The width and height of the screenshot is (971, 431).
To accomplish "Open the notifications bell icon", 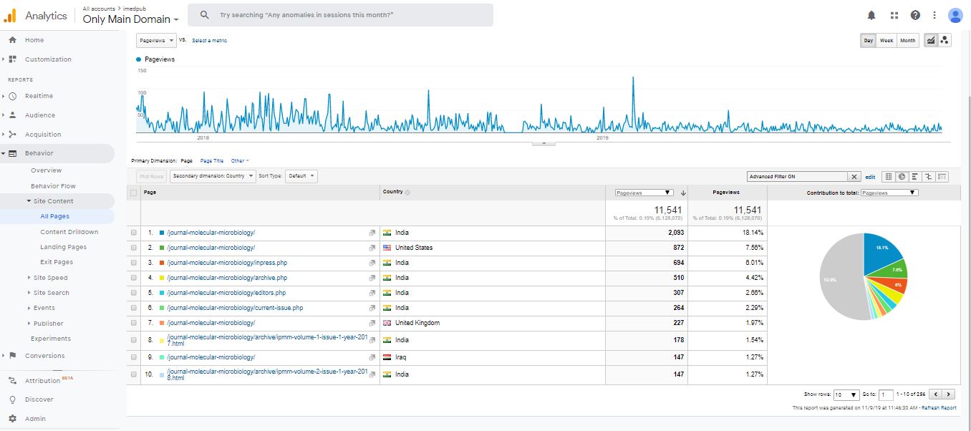I will (871, 15).
